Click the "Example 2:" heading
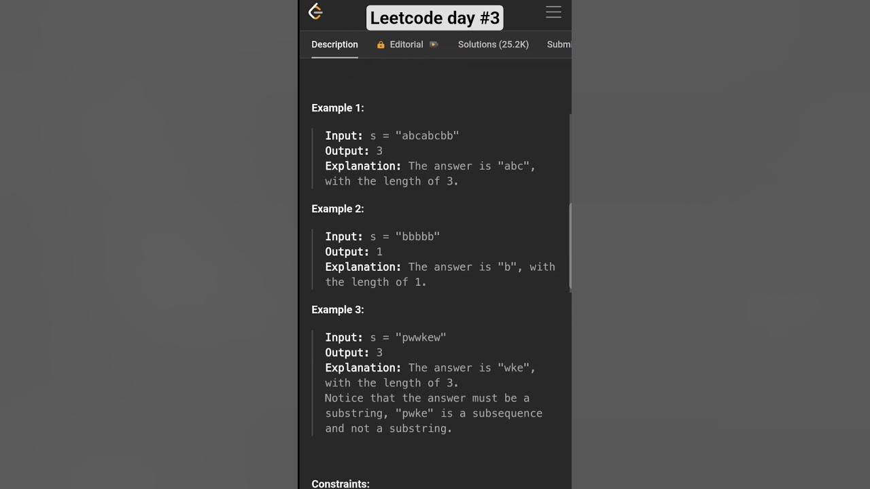 (338, 209)
